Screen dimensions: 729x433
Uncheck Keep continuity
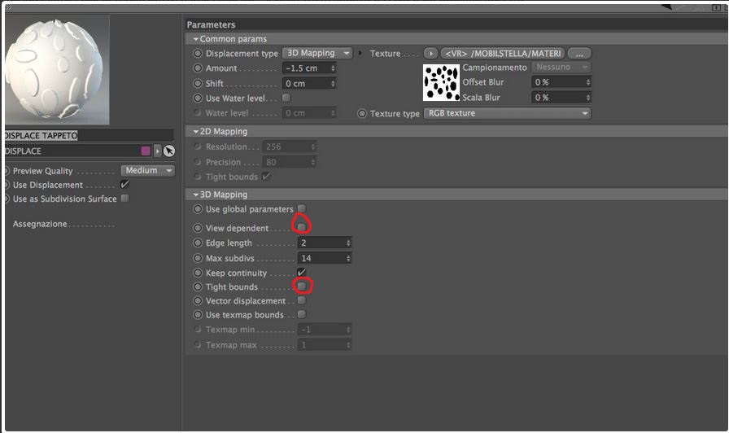pos(302,272)
